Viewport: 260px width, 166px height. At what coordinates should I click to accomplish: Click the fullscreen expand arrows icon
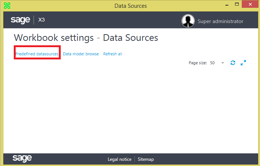243,63
